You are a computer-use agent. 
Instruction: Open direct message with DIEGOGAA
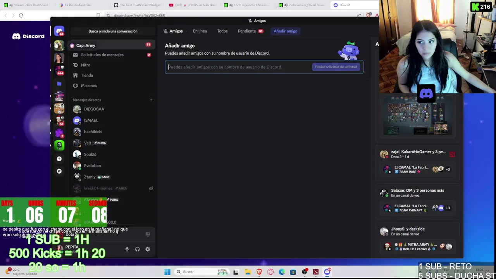click(112, 109)
